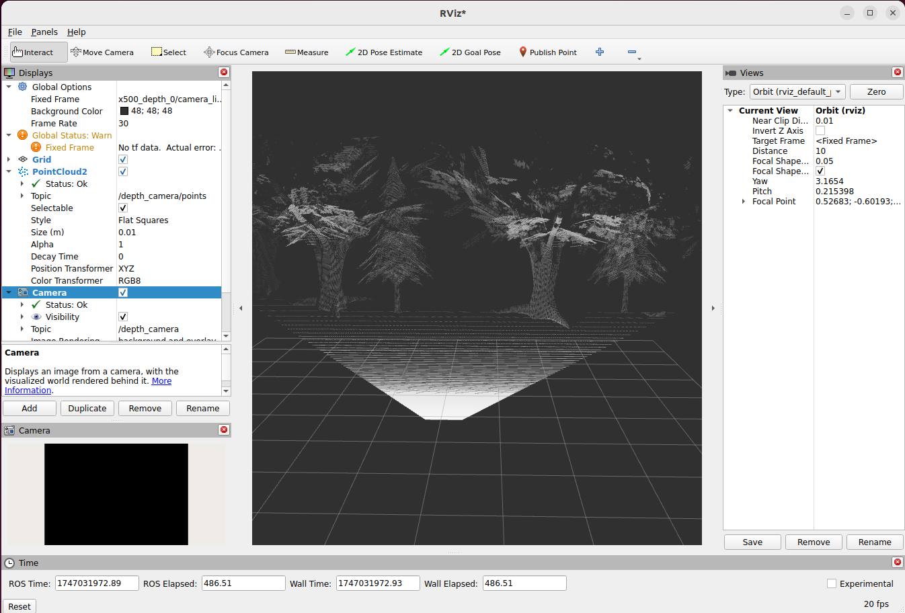Collapse the Global Status Warn node

[9, 135]
